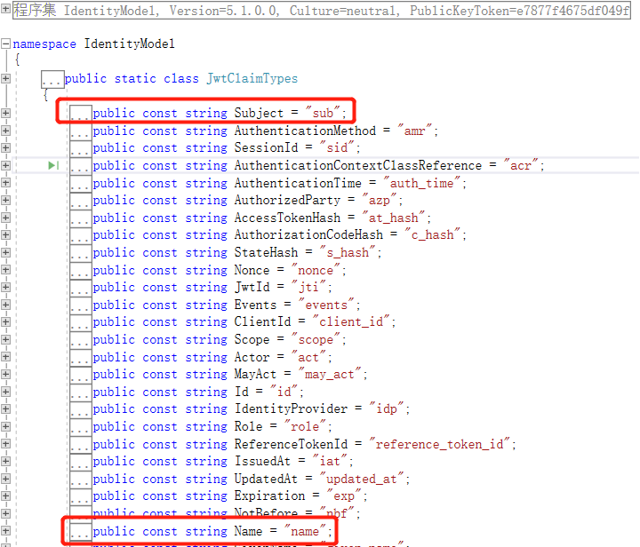Open collapsed comment box before MayAct line

(80, 375)
